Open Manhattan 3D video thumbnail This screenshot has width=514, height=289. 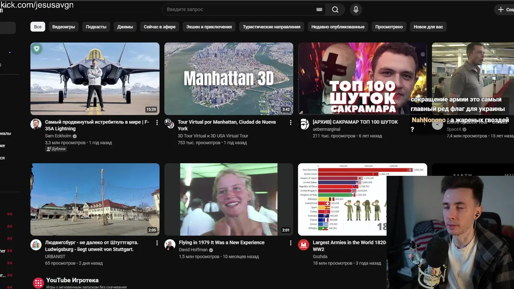pos(228,79)
